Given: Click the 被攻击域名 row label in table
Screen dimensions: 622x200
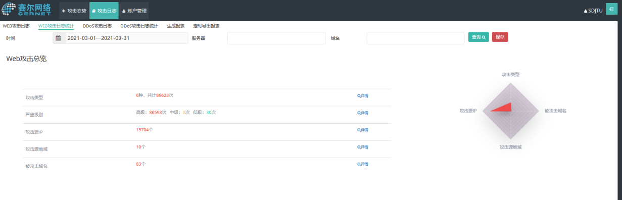Looking at the screenshot, I should tap(36, 166).
